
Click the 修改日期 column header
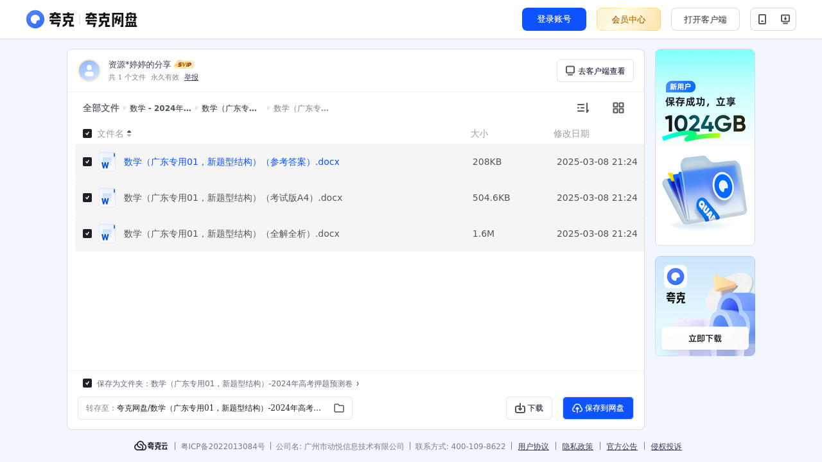point(572,133)
